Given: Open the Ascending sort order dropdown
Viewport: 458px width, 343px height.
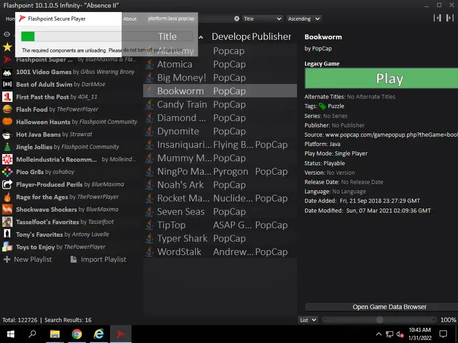Looking at the screenshot, I should [304, 19].
